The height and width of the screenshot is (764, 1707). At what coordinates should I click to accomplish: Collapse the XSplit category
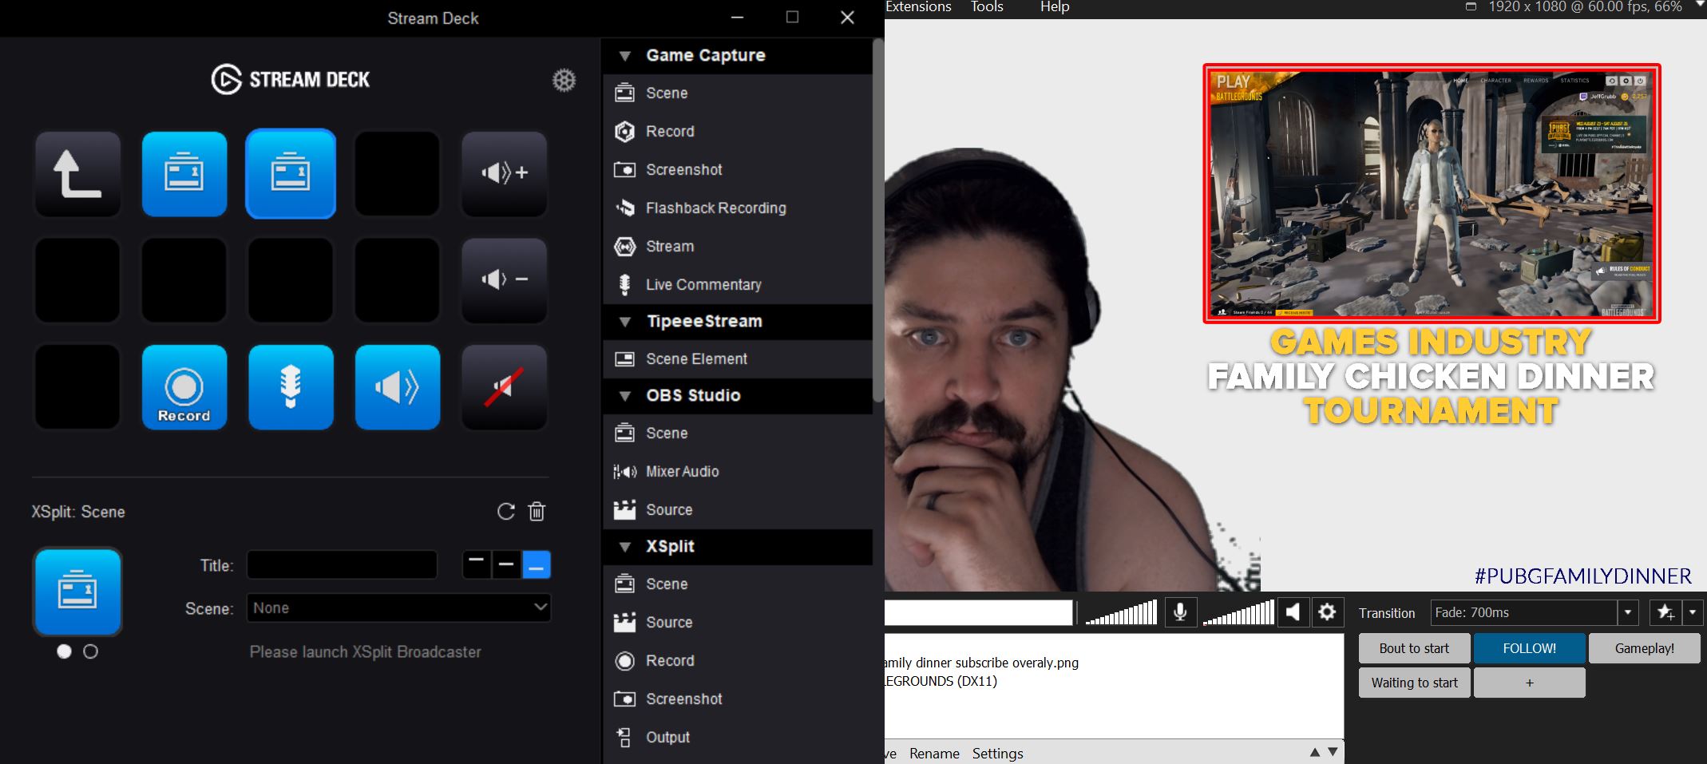tap(625, 547)
